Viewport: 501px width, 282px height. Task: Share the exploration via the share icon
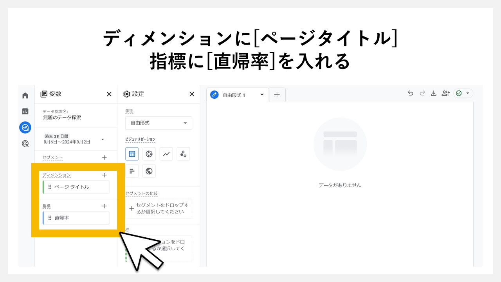click(445, 93)
